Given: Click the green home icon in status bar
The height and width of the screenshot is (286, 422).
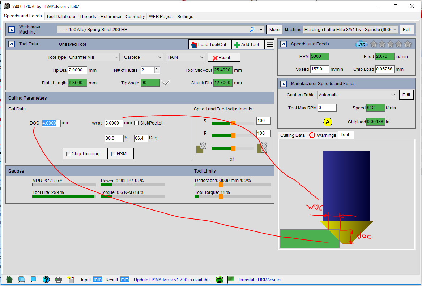Looking at the screenshot, I should tap(10, 279).
